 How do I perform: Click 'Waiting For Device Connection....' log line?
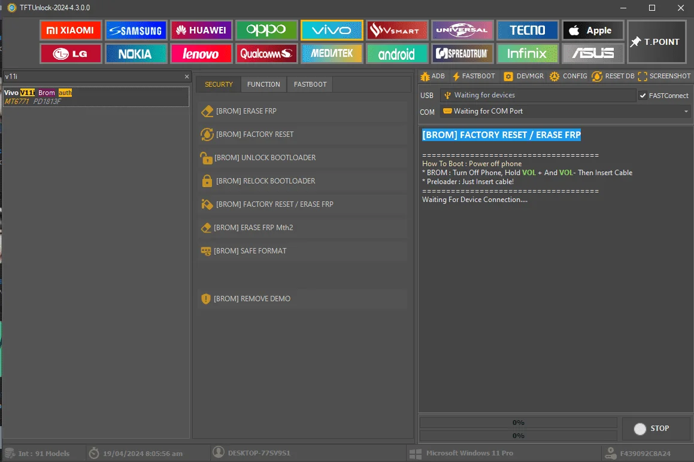click(474, 200)
